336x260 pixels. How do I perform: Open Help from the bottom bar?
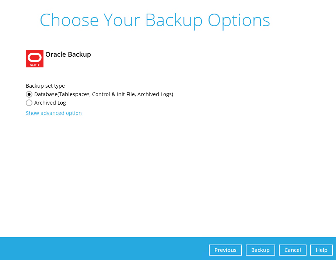tap(322, 250)
